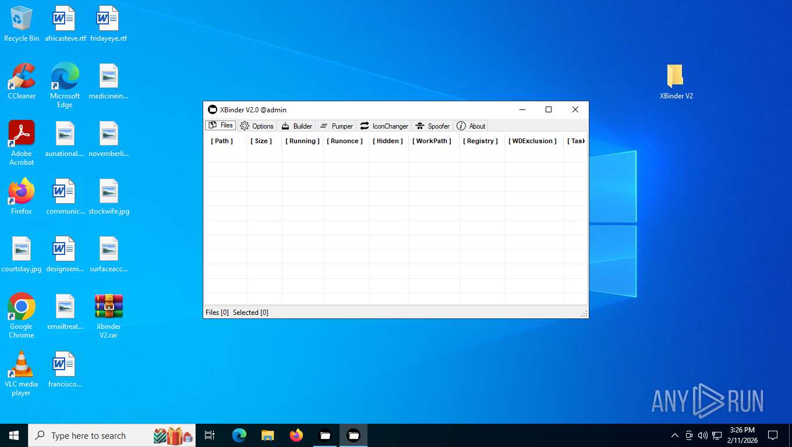Viewport: 792px width, 447px height.
Task: Select the Microsoft Edge desktop shortcut
Action: pos(65,86)
